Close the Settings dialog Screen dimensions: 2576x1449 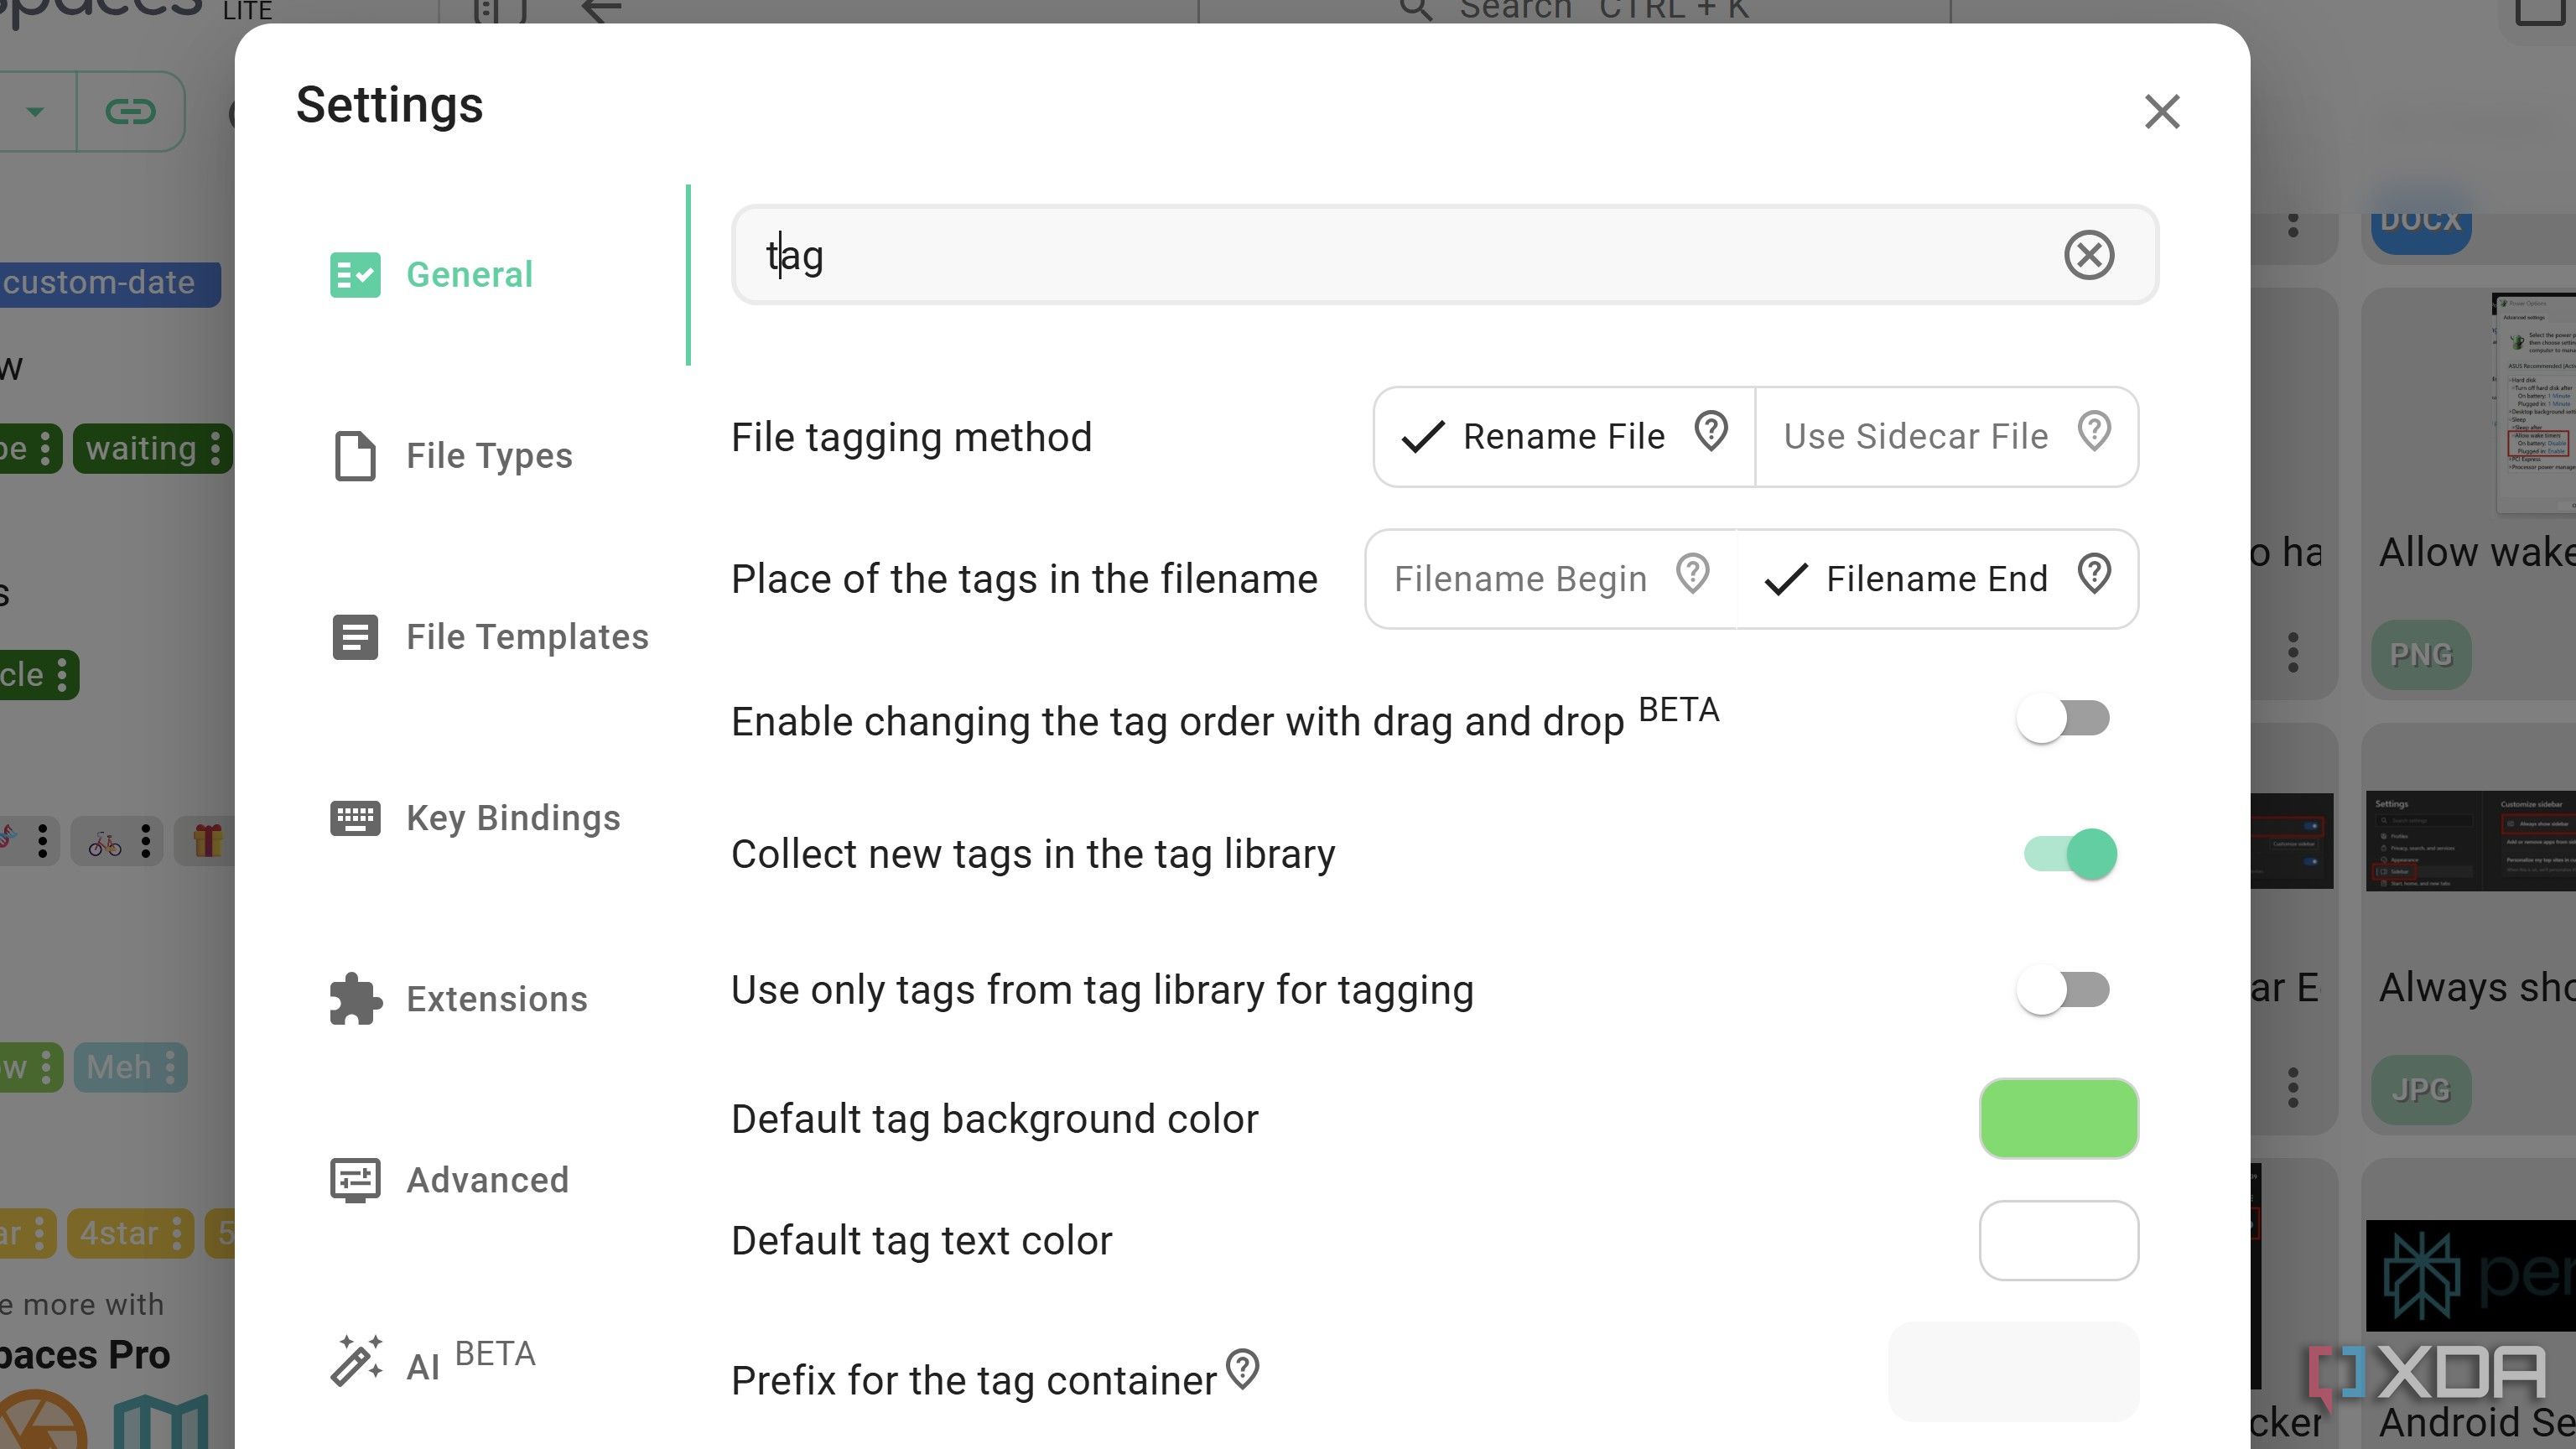click(2162, 111)
